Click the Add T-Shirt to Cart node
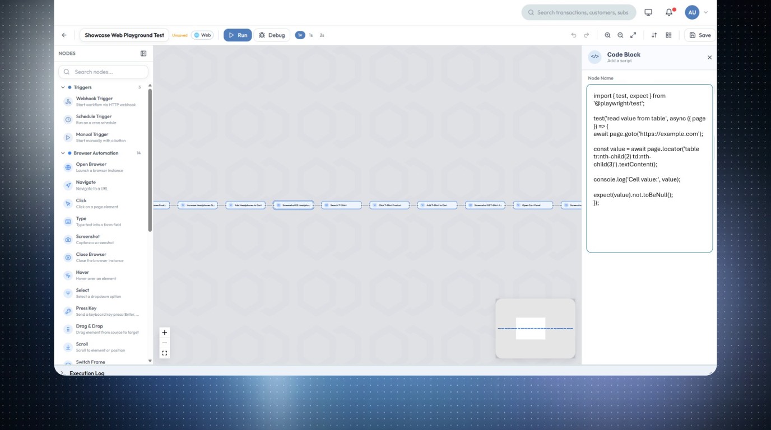Image resolution: width=771 pixels, height=430 pixels. point(437,205)
